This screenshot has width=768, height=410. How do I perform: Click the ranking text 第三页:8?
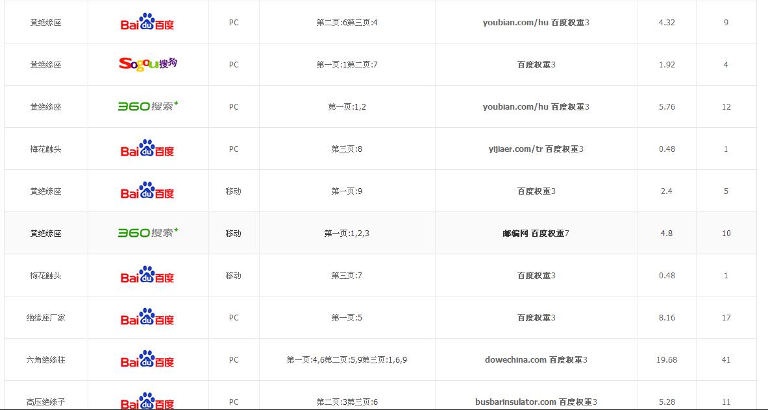[x=347, y=149]
